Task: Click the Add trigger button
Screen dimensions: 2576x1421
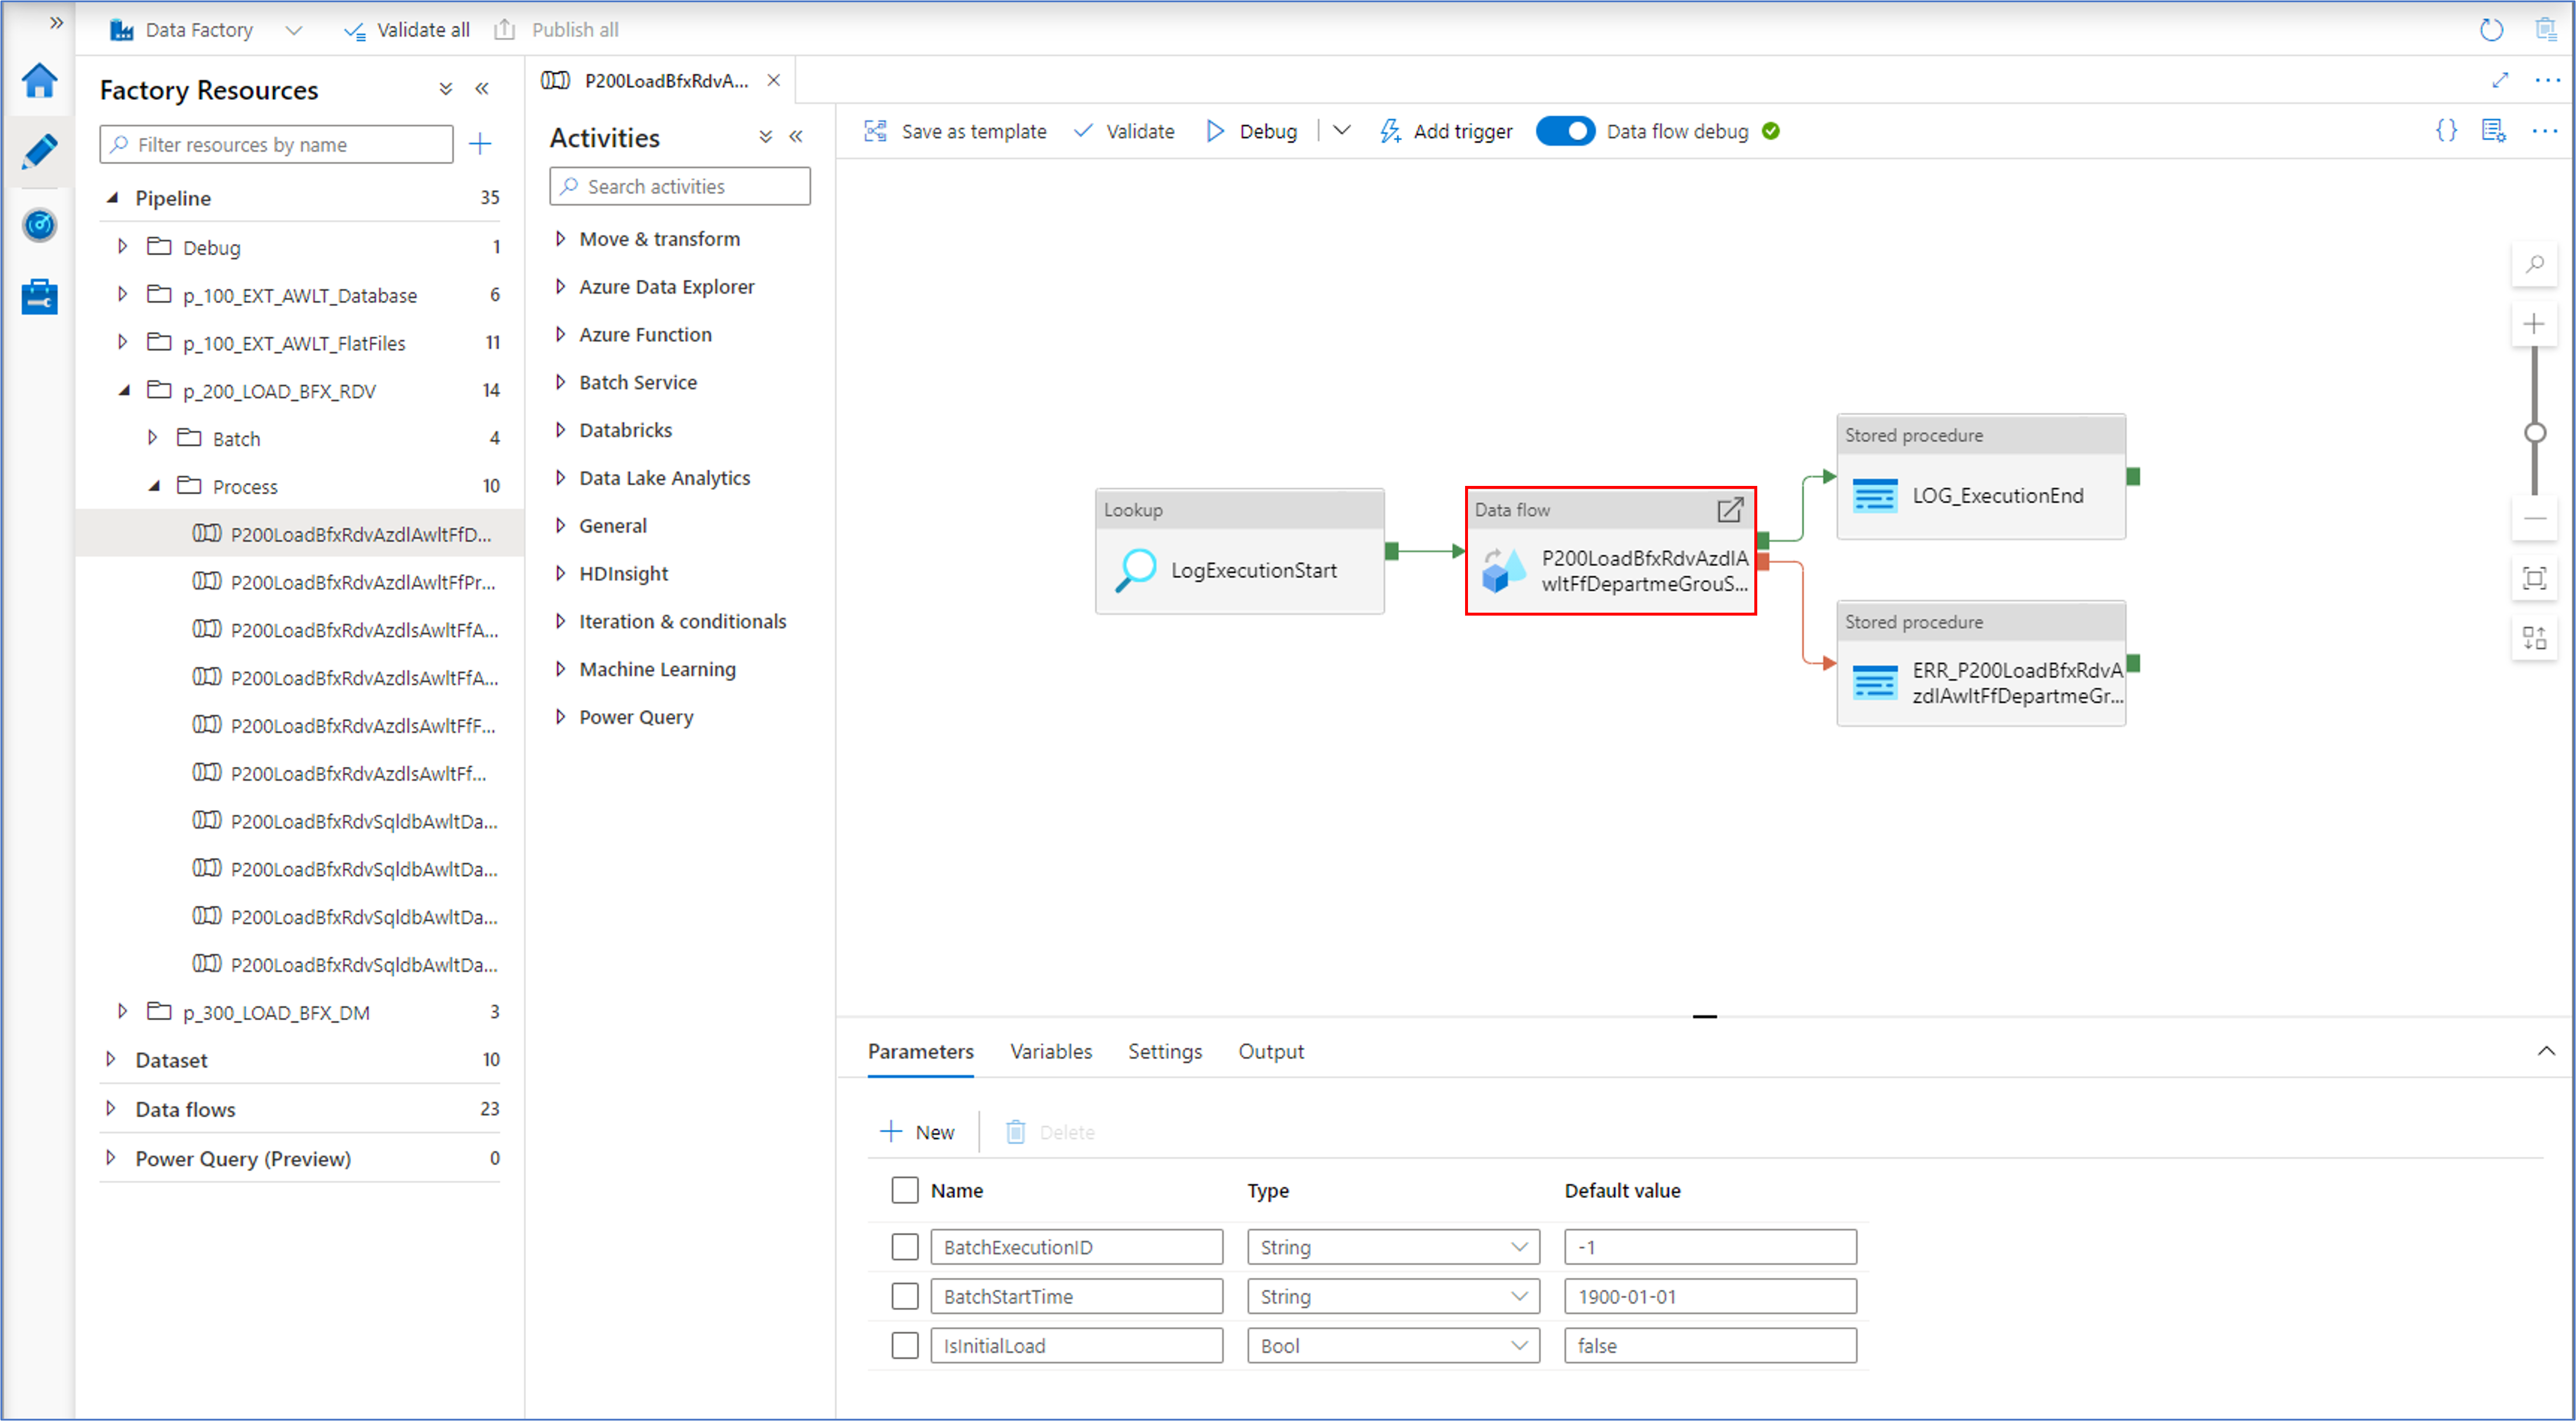Action: coord(1446,131)
